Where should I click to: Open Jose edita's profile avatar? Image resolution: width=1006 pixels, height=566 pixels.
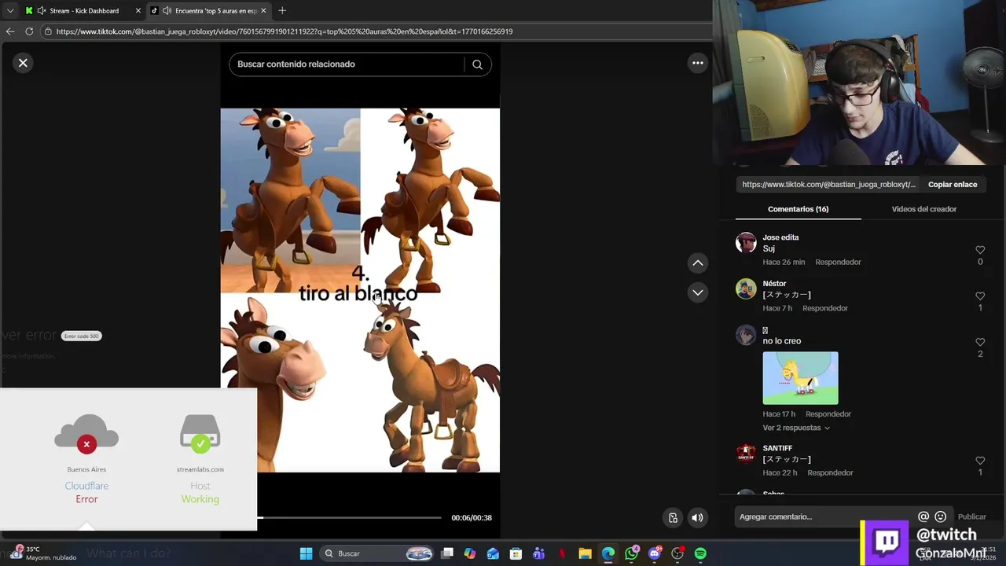[x=746, y=242]
